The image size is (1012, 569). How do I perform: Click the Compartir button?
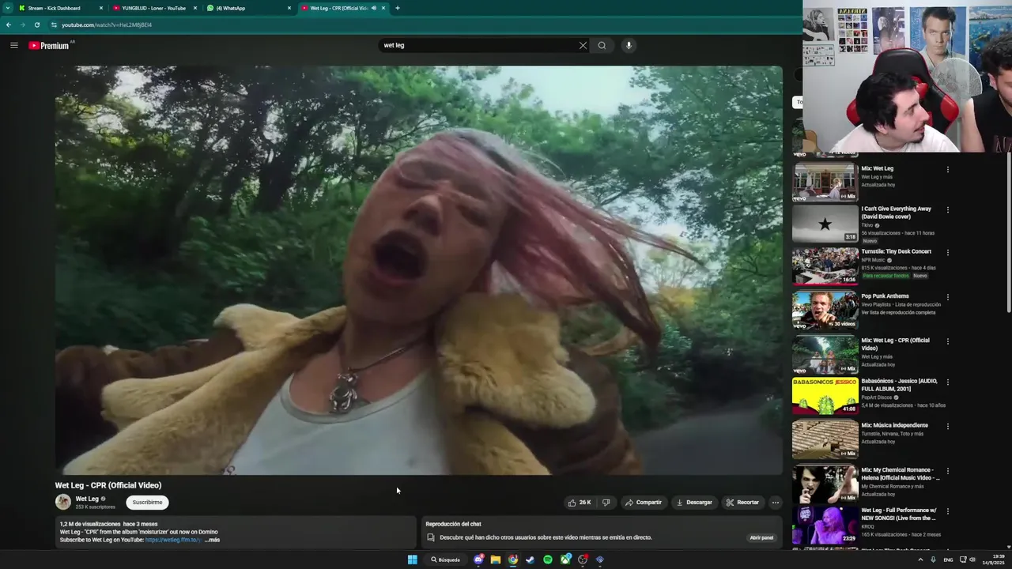[x=643, y=503]
